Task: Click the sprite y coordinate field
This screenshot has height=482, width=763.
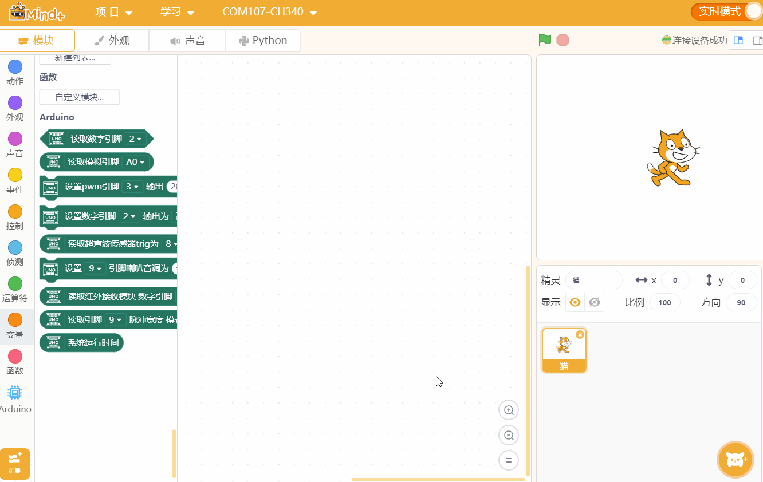Action: point(742,280)
